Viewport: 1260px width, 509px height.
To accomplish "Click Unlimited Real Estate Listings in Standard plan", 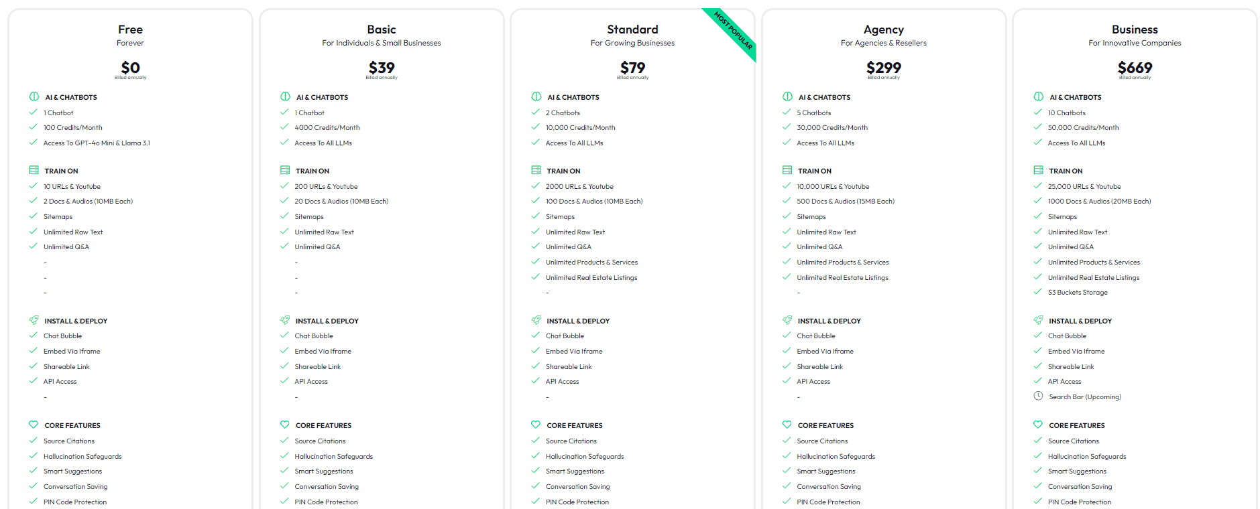I will click(x=591, y=277).
